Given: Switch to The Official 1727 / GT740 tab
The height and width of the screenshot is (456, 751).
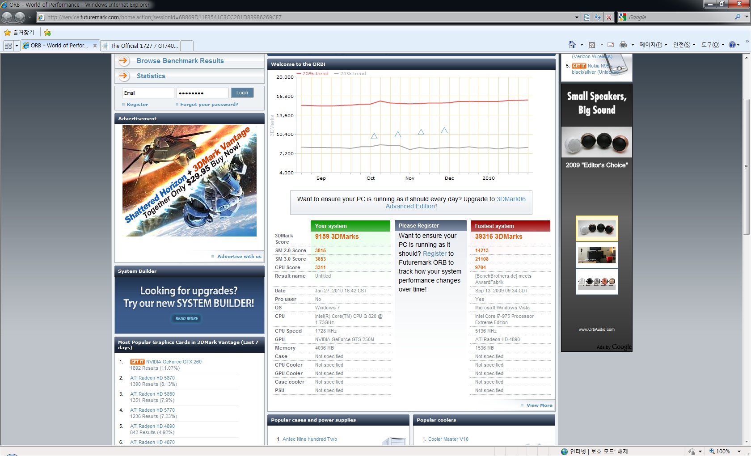Looking at the screenshot, I should click(x=140, y=46).
